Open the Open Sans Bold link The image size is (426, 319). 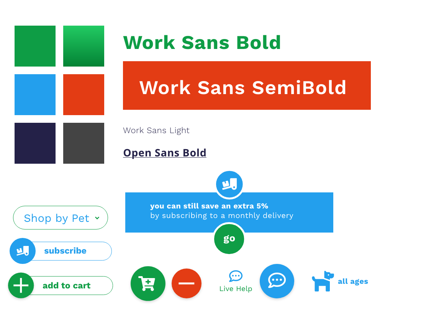coord(165,153)
